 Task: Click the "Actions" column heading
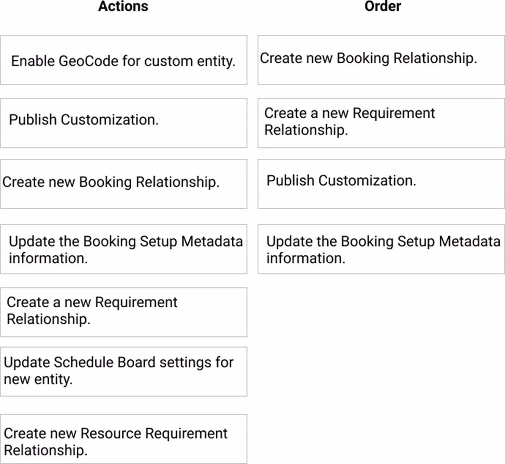pos(123,6)
